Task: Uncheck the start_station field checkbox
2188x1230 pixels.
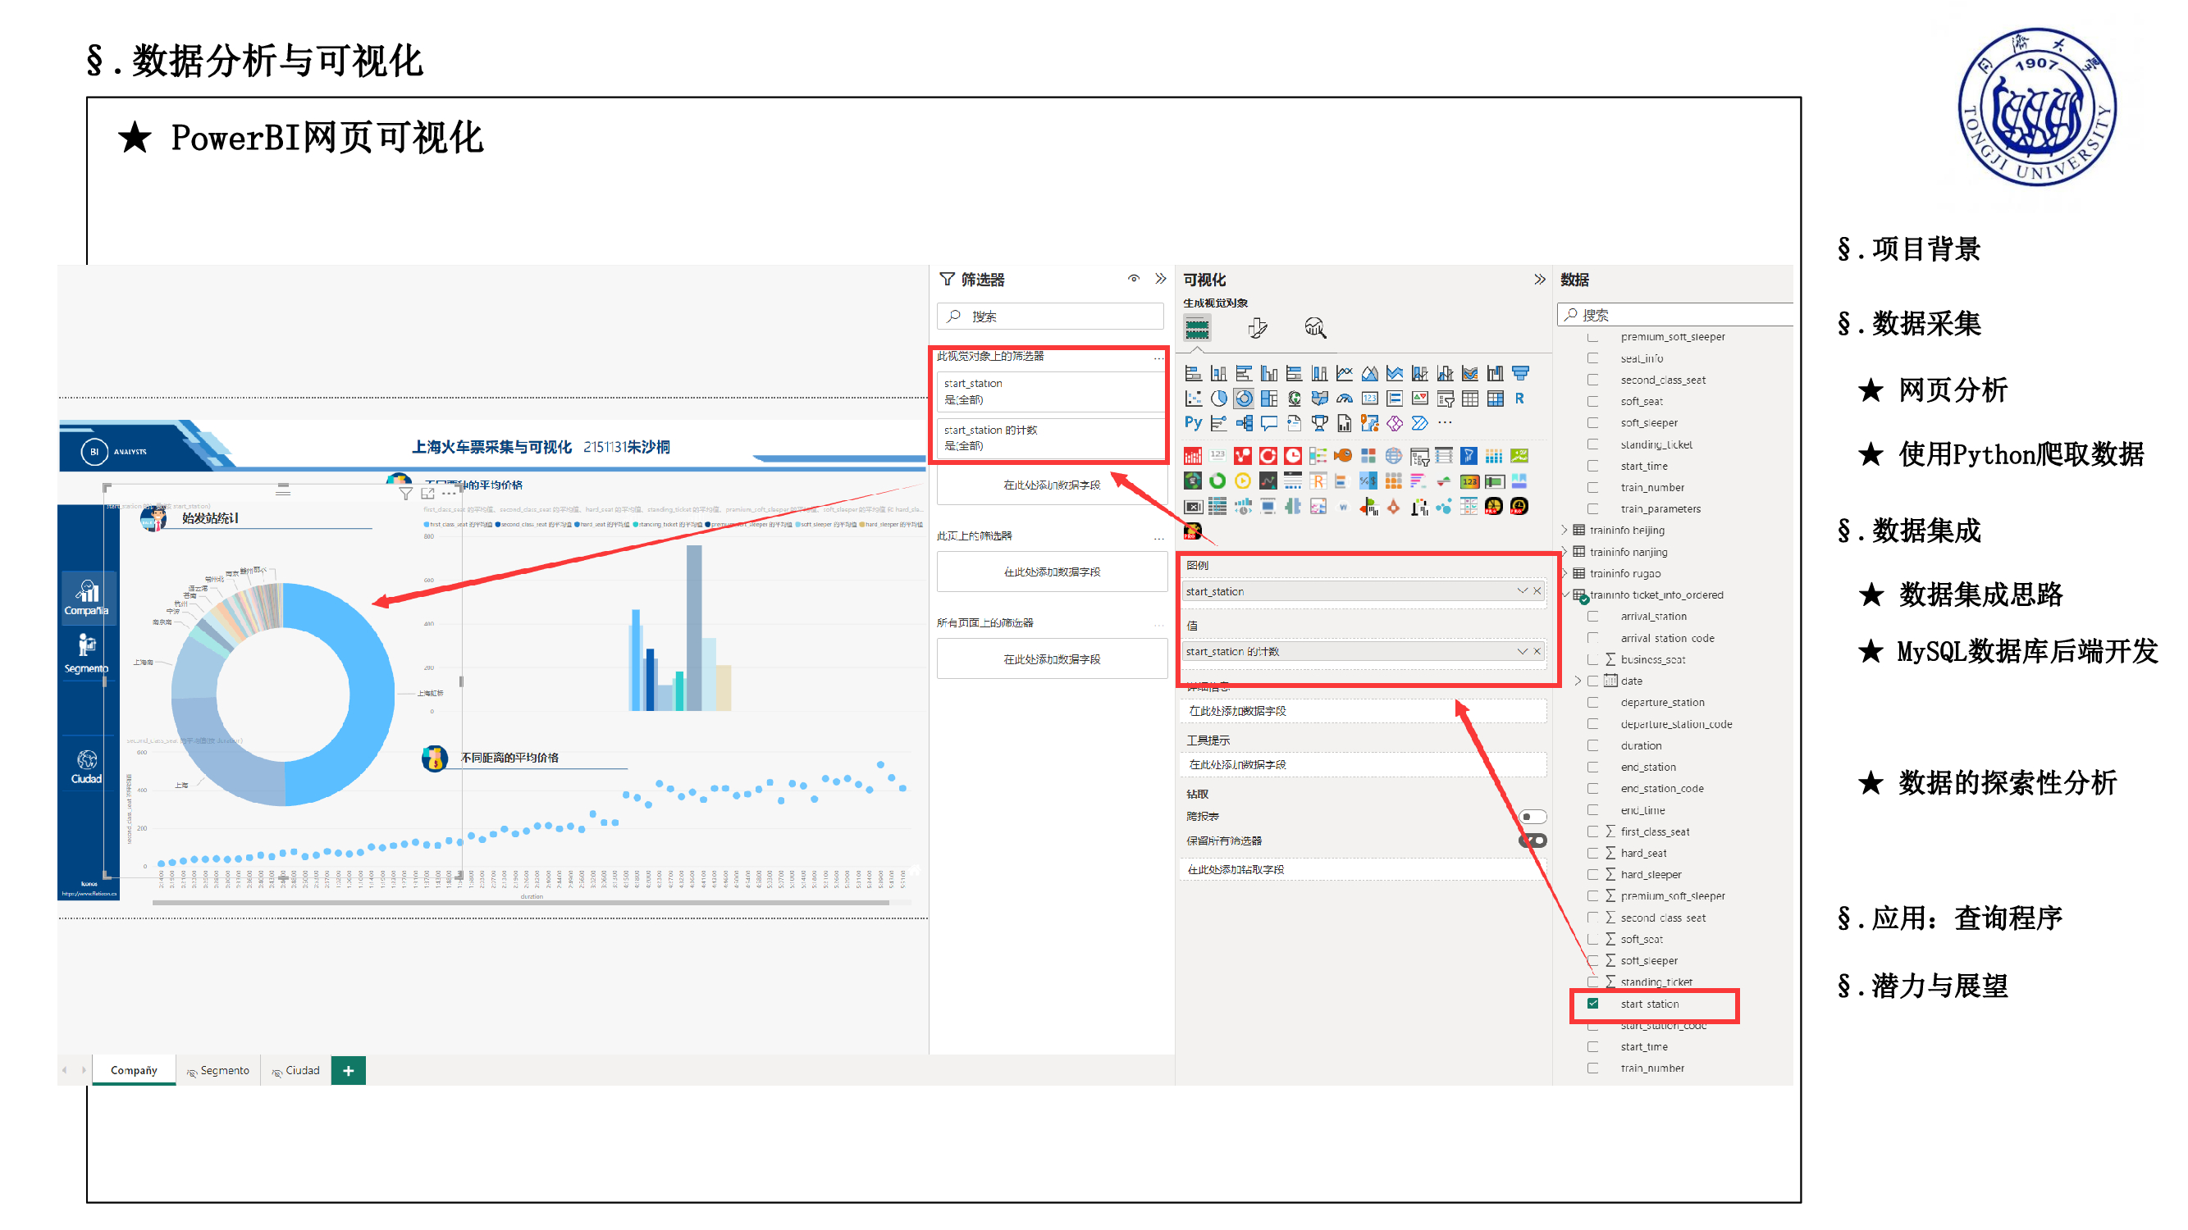Action: coord(1592,1004)
